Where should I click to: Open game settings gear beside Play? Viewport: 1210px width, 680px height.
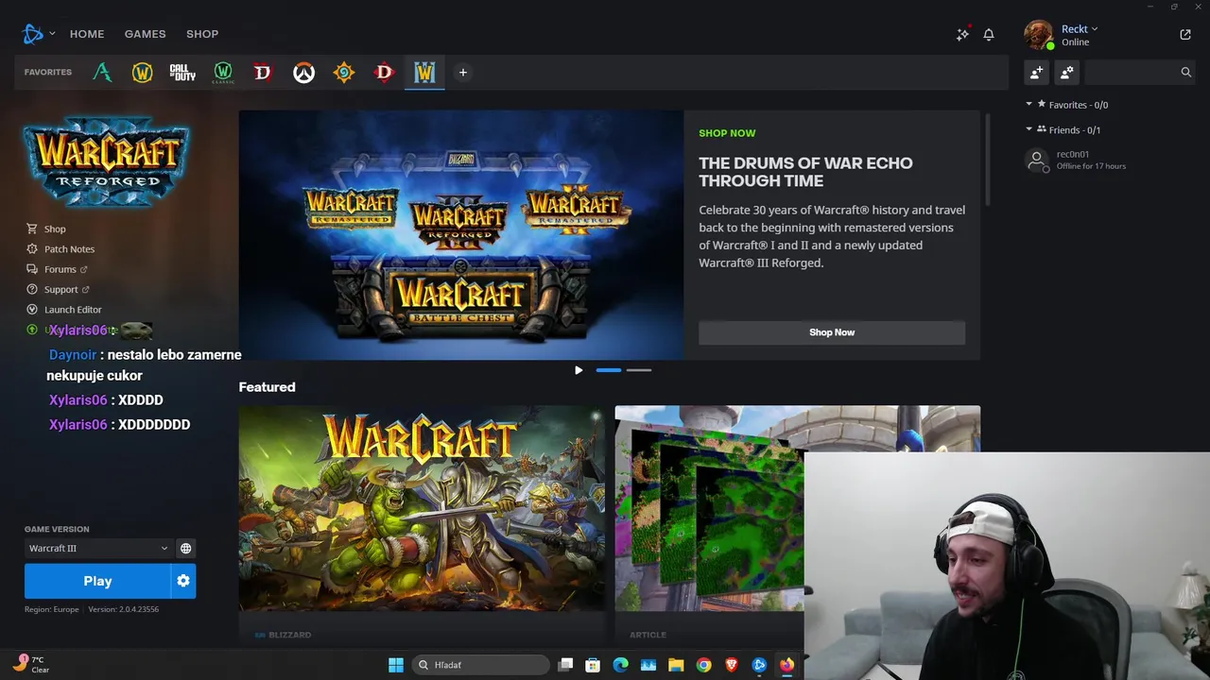pyautogui.click(x=183, y=581)
